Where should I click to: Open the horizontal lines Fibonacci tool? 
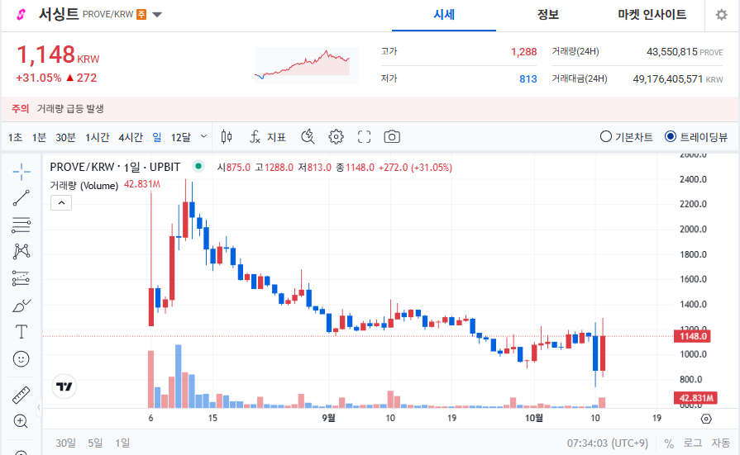[21, 225]
